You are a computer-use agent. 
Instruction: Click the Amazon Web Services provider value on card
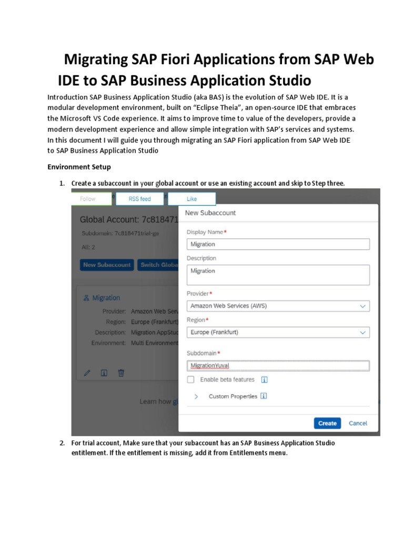click(155, 312)
